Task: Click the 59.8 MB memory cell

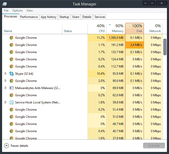Action: 116,102
